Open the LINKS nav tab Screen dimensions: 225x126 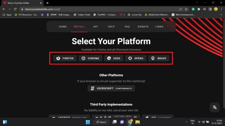pyautogui.click(x=159, y=27)
